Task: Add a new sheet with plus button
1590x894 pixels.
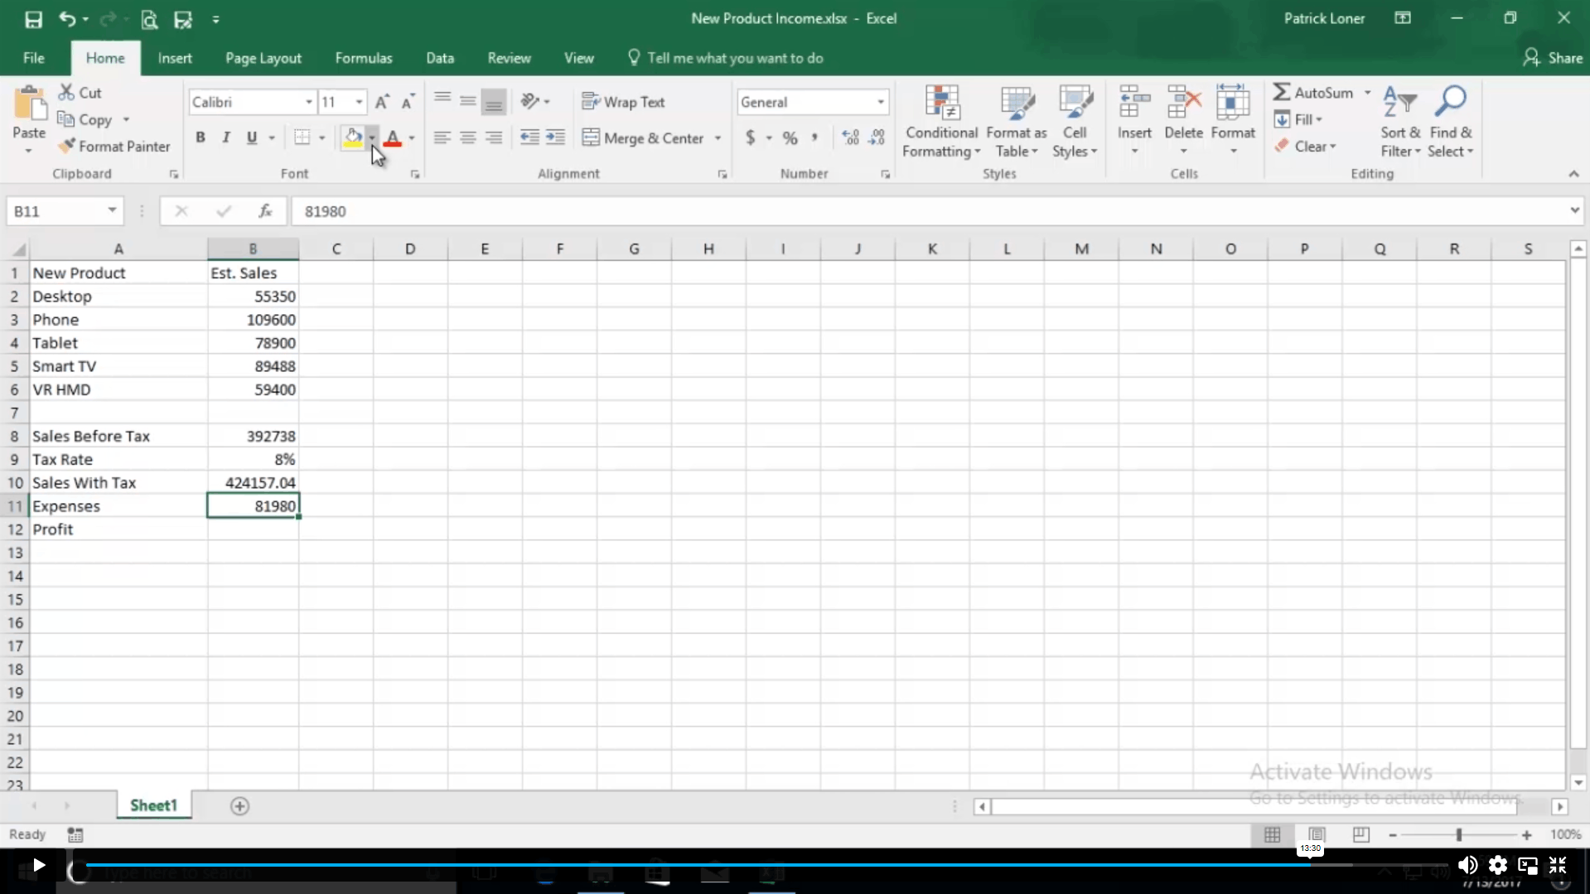Action: [x=239, y=806]
